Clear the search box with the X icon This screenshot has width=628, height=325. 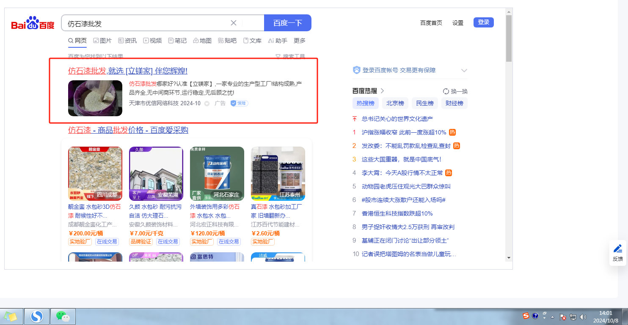point(234,23)
